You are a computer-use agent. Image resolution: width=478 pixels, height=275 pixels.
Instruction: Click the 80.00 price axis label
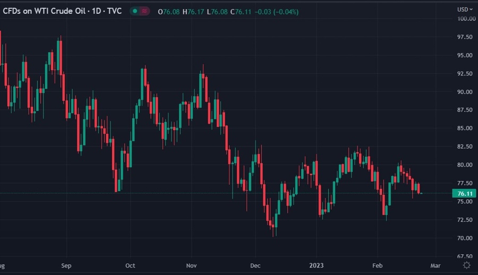pos(465,165)
